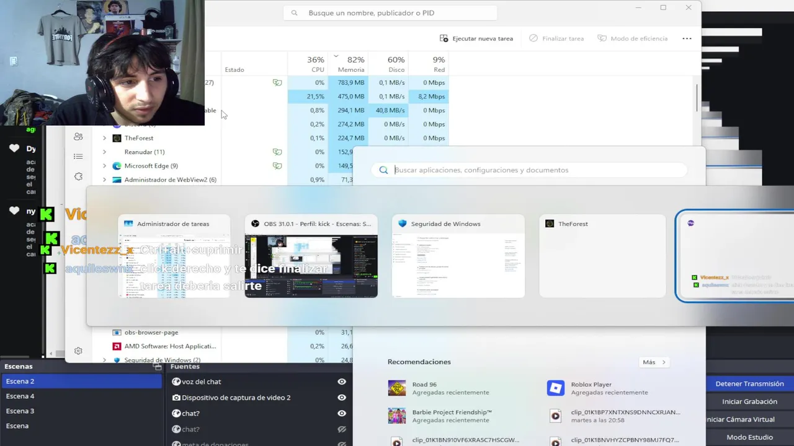Select Escena 2 in OBS scenes
Image resolution: width=794 pixels, height=446 pixels.
pos(82,381)
